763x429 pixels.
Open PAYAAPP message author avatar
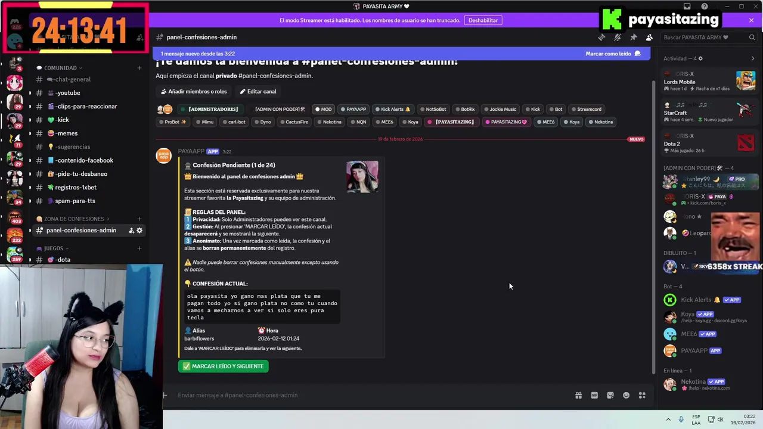[163, 156]
